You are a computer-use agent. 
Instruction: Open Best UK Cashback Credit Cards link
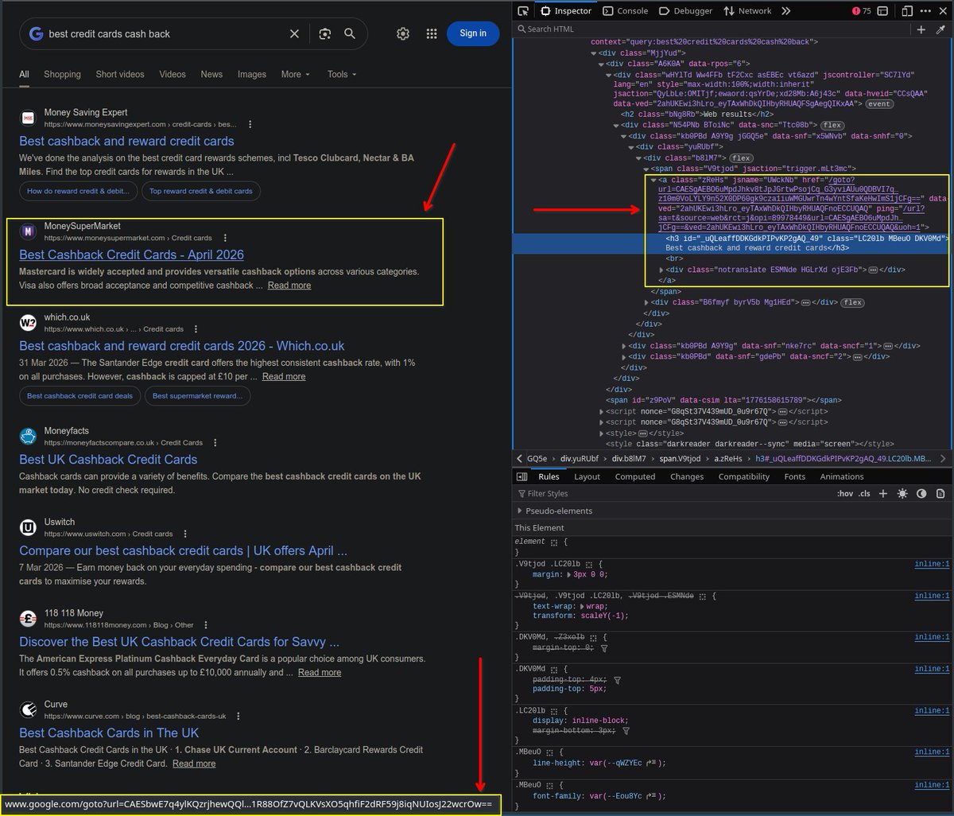(108, 459)
